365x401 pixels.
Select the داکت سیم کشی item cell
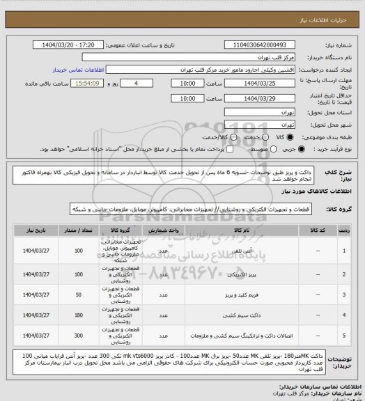[242, 315]
